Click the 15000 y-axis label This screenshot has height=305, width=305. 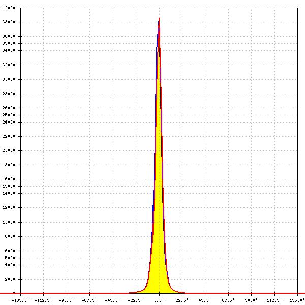point(9,186)
